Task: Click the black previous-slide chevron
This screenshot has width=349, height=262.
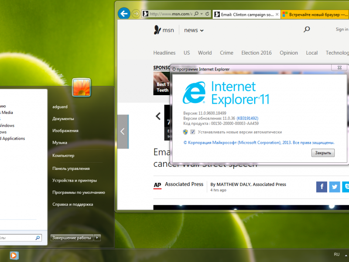Action: (158, 116)
